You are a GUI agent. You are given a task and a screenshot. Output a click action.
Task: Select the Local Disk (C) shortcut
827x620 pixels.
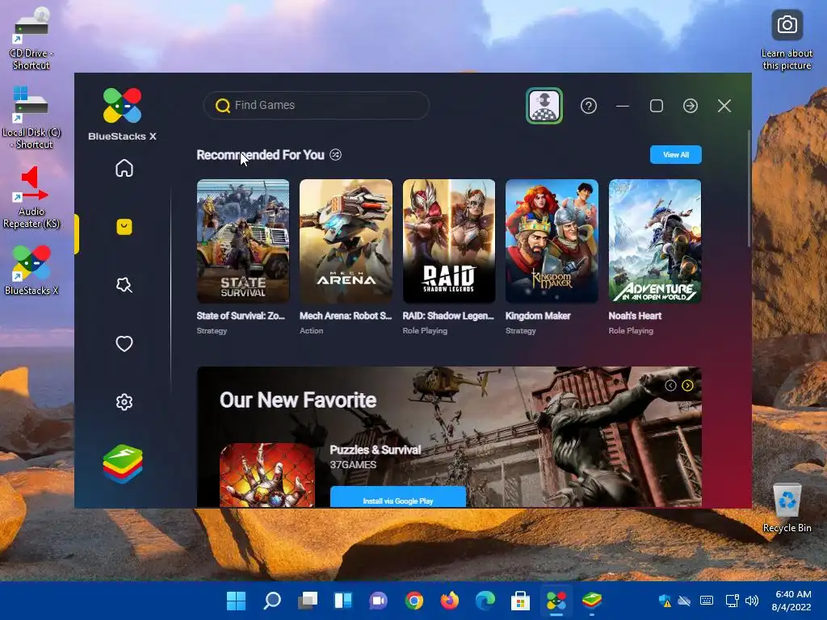31,118
